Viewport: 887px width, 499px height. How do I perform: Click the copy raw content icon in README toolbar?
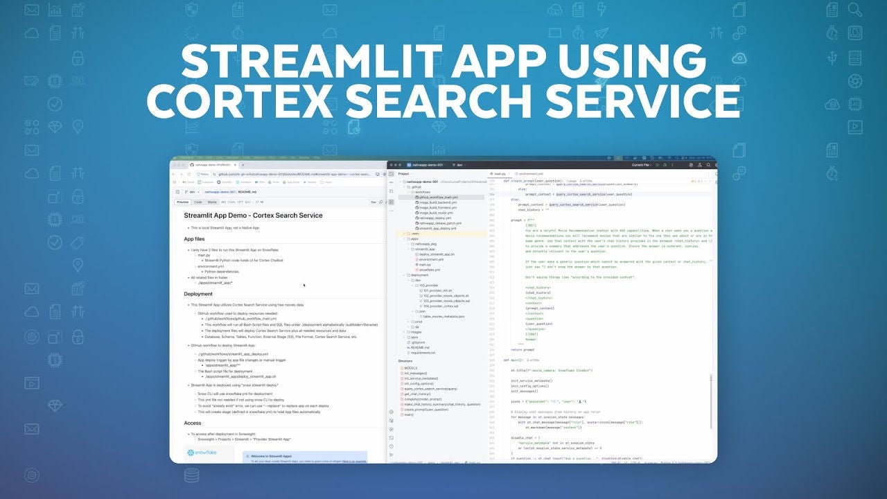click(x=380, y=202)
